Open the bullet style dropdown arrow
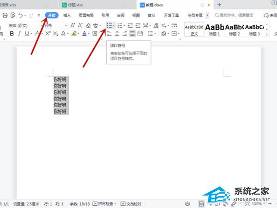 (x=114, y=25)
